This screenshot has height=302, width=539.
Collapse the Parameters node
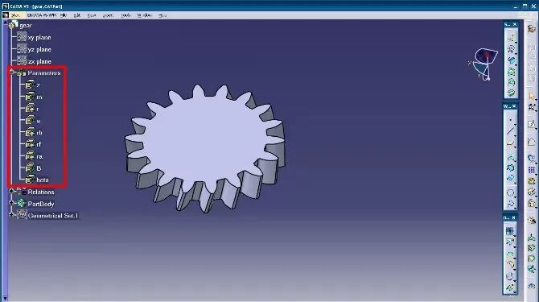[11, 72]
